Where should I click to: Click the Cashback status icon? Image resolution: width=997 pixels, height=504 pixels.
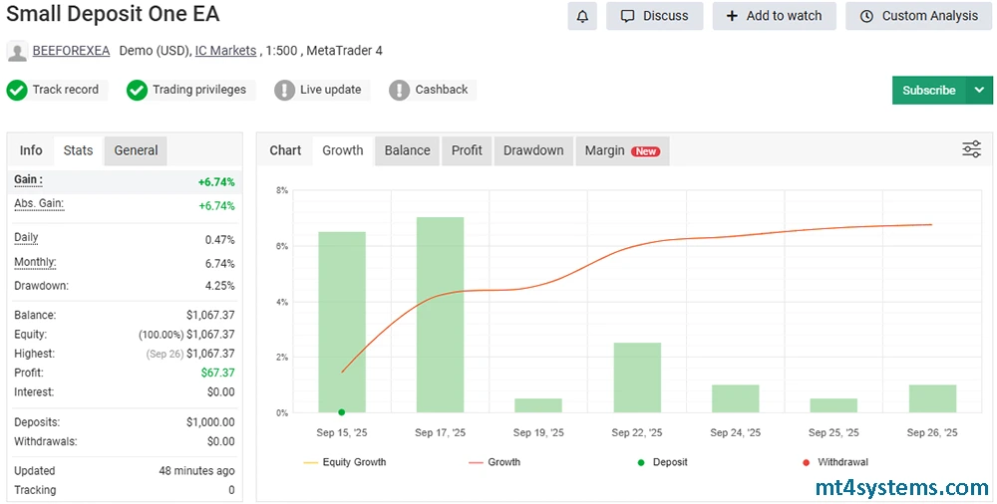(x=400, y=91)
